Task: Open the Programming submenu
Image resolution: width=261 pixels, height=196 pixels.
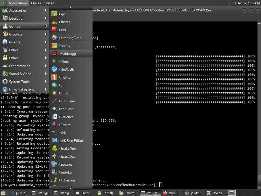Action: coord(25,66)
